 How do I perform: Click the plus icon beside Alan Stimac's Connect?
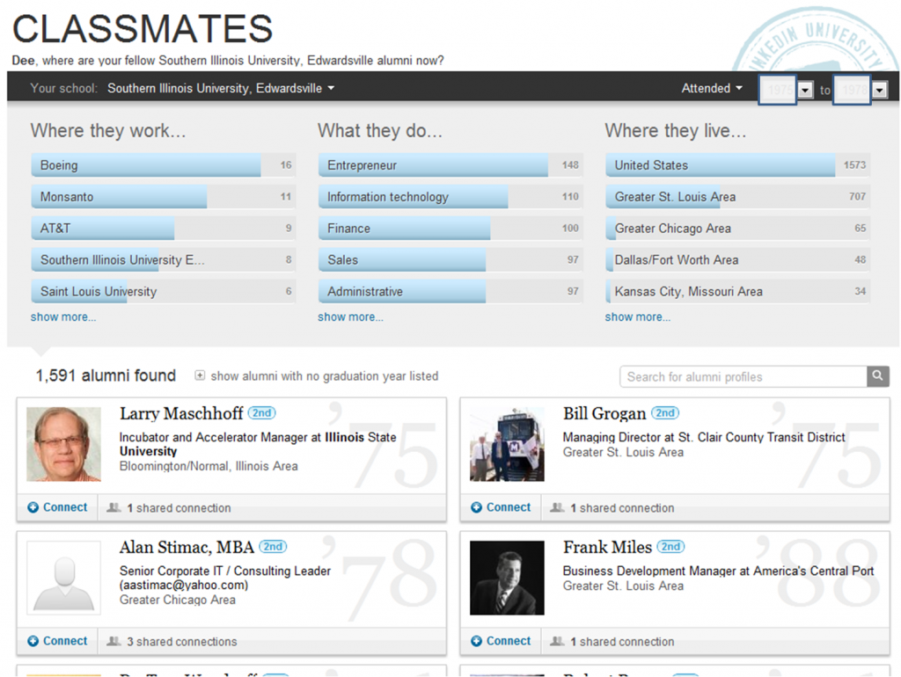coord(33,641)
